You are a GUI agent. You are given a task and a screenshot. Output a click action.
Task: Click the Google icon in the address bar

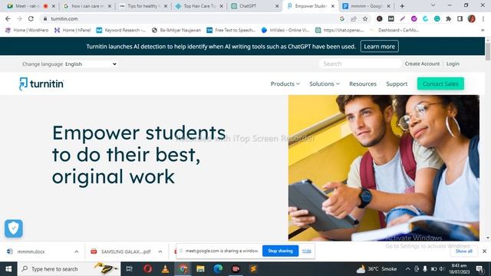pyautogui.click(x=342, y=18)
